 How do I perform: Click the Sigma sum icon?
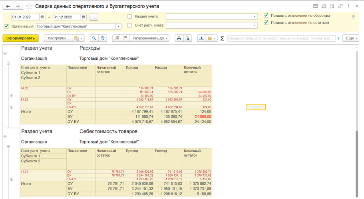click(222, 38)
